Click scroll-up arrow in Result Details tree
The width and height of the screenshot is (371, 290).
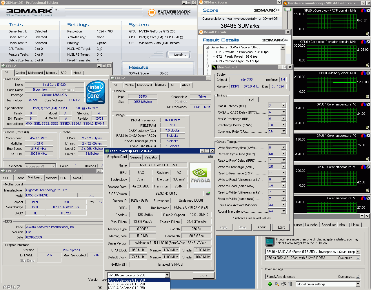[x=283, y=47]
